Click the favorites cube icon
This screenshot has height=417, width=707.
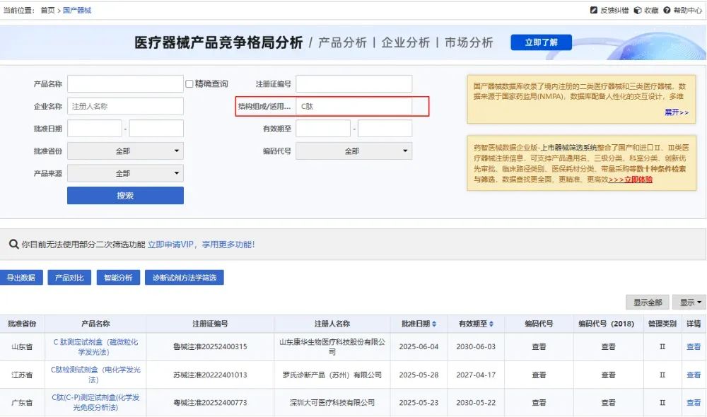[637, 11]
